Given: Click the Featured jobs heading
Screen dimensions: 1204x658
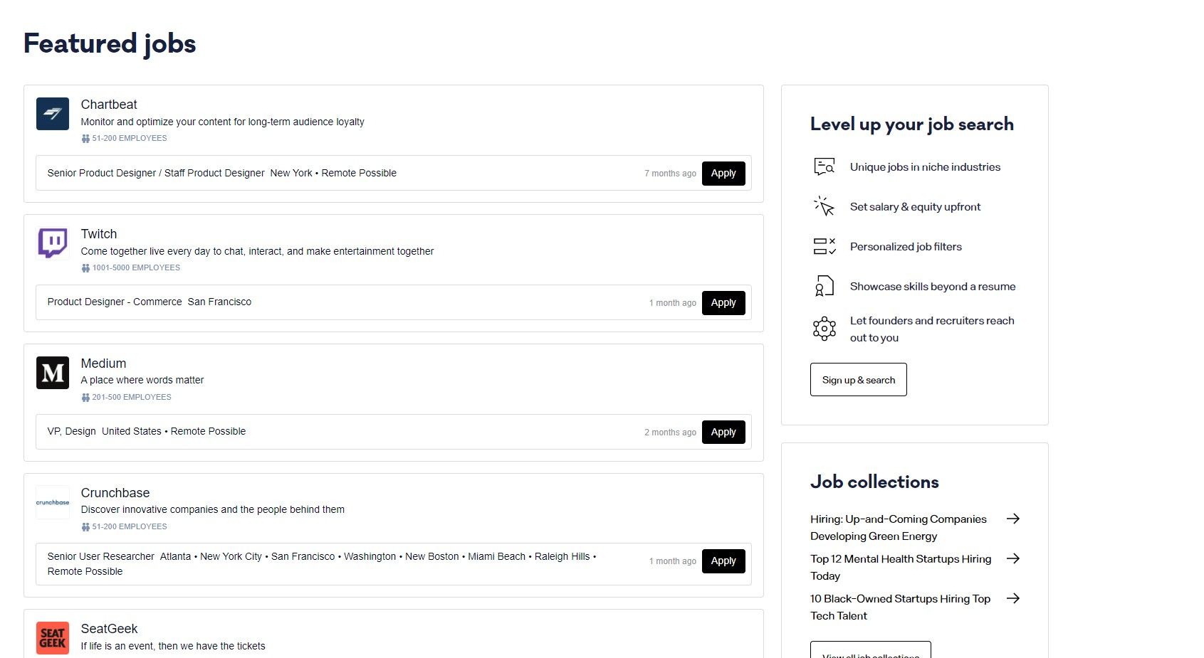Looking at the screenshot, I should (x=110, y=43).
